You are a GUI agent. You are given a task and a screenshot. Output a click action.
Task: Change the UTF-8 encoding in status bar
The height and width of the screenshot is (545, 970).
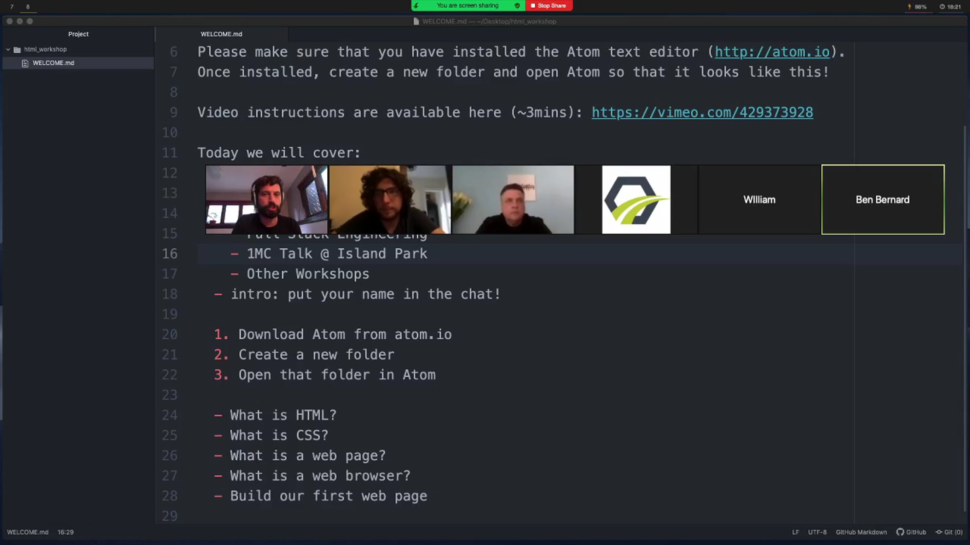pyautogui.click(x=817, y=532)
